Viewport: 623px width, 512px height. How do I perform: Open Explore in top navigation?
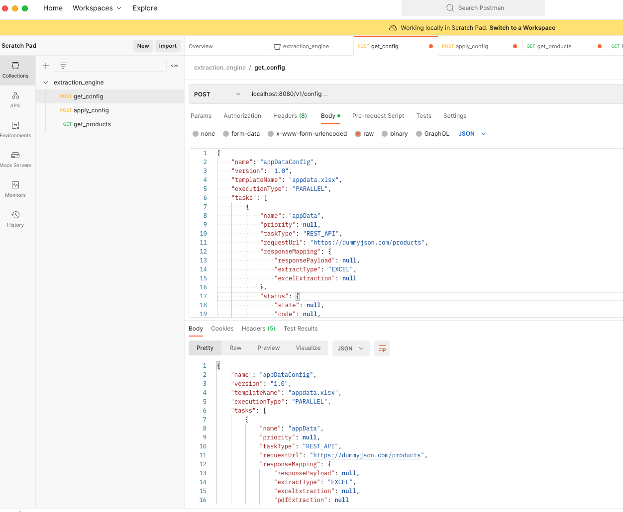coord(145,8)
